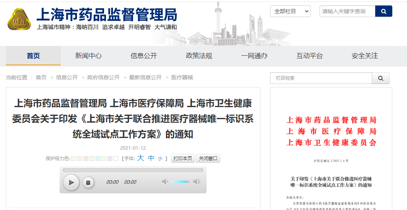Click the 首页 breadcrumb link
Screen dimensions: 407x210
click(41, 77)
